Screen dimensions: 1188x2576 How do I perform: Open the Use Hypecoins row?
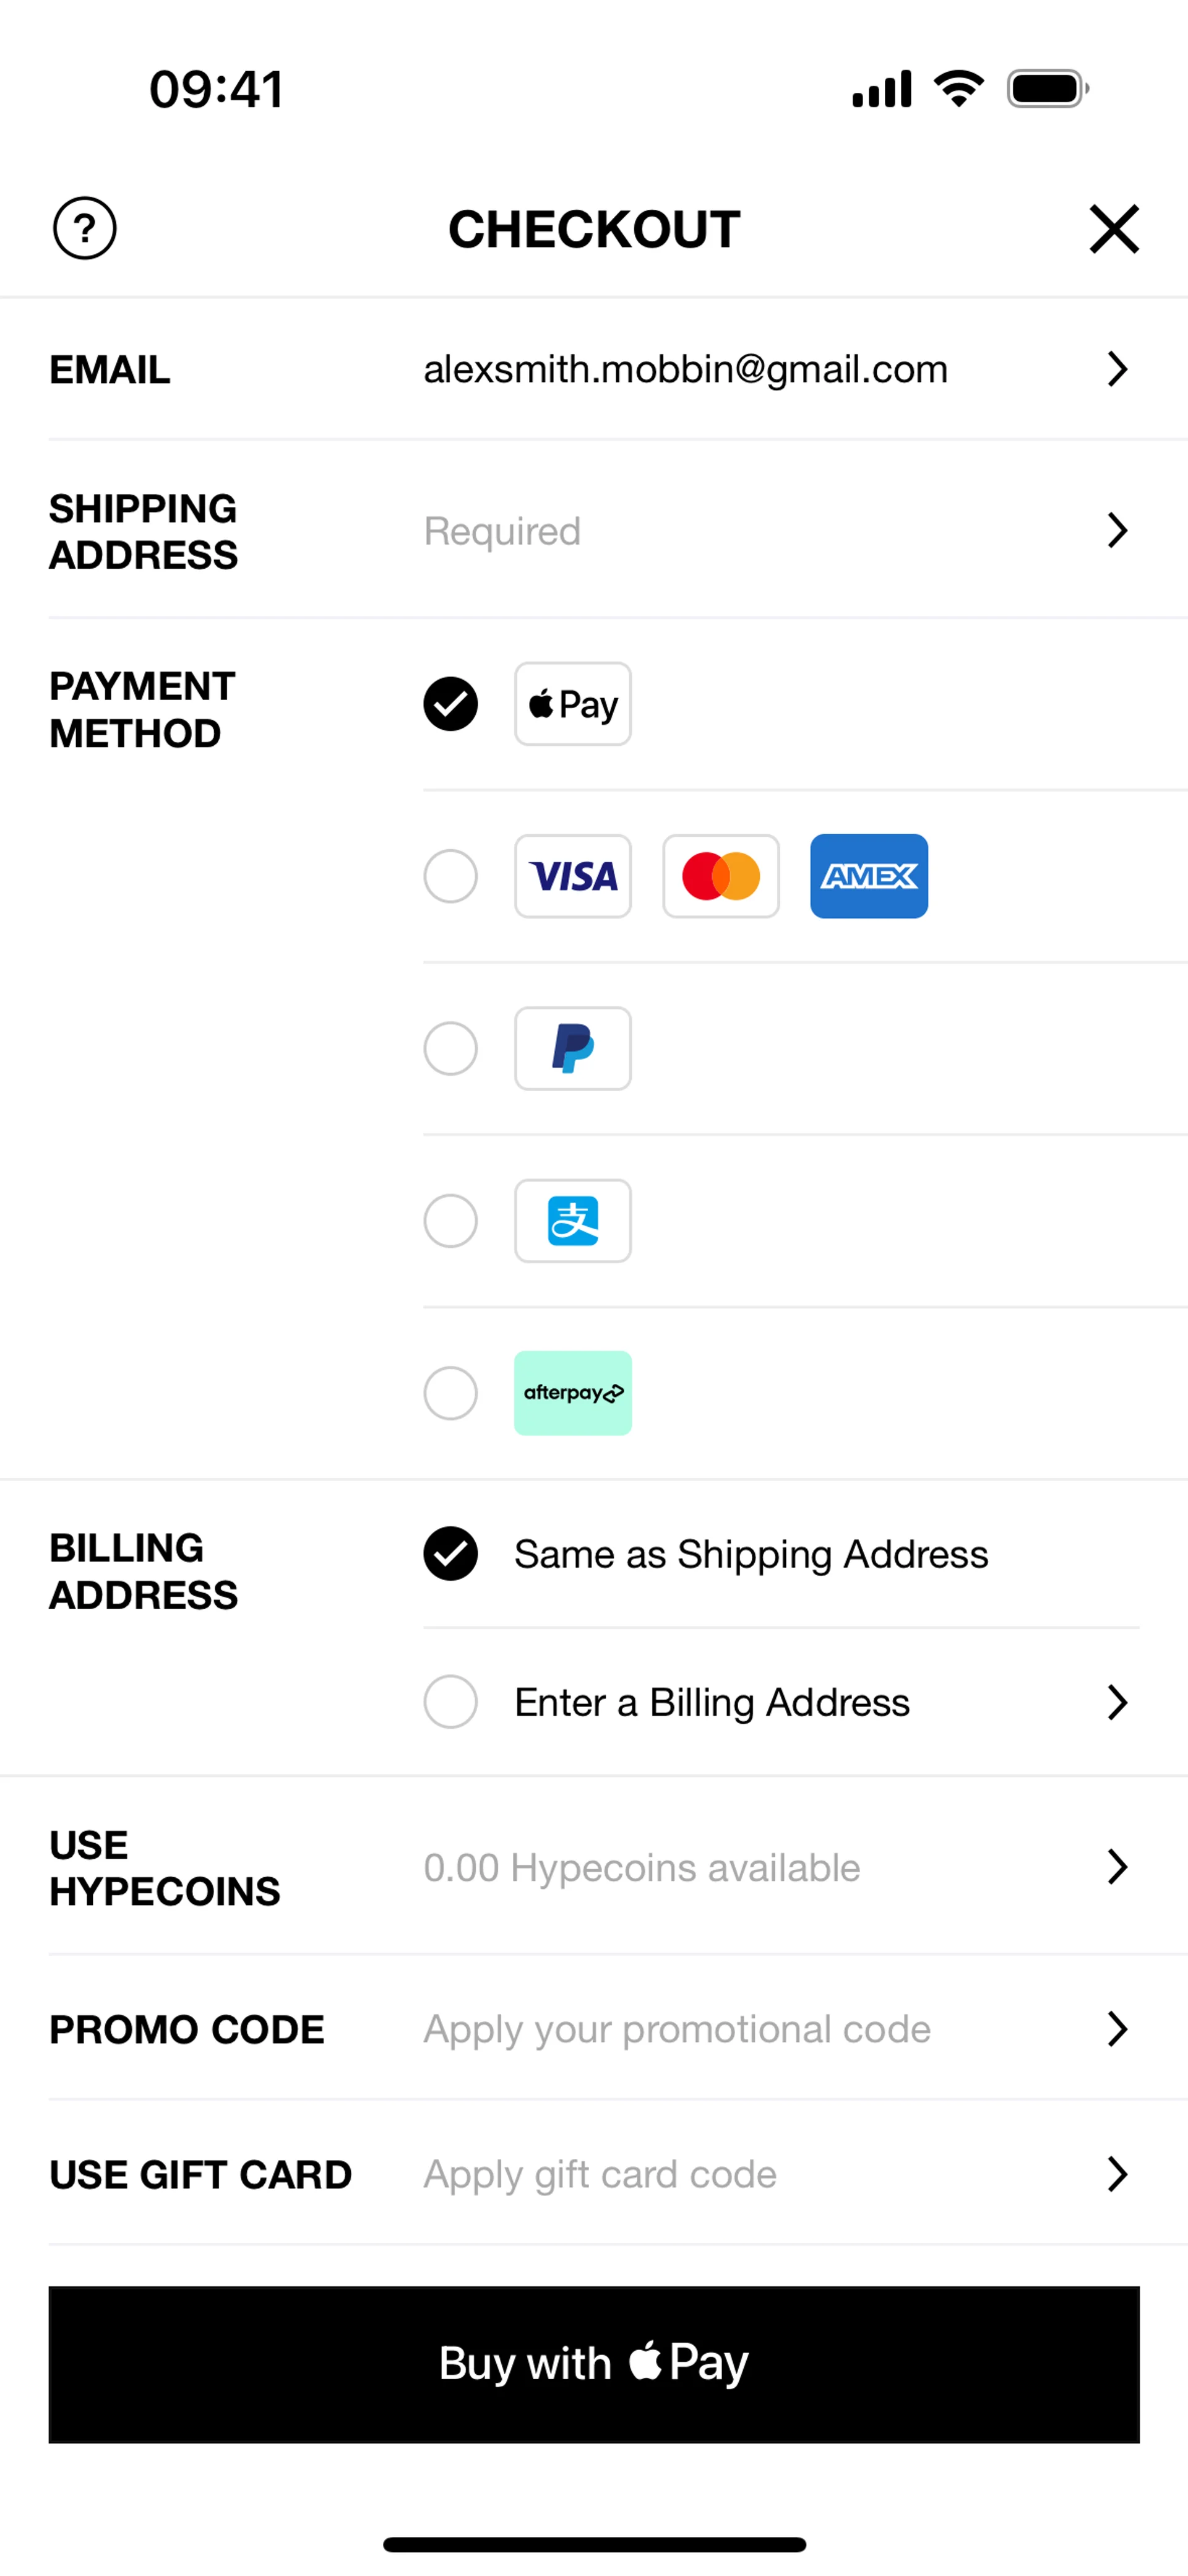pyautogui.click(x=1117, y=1866)
